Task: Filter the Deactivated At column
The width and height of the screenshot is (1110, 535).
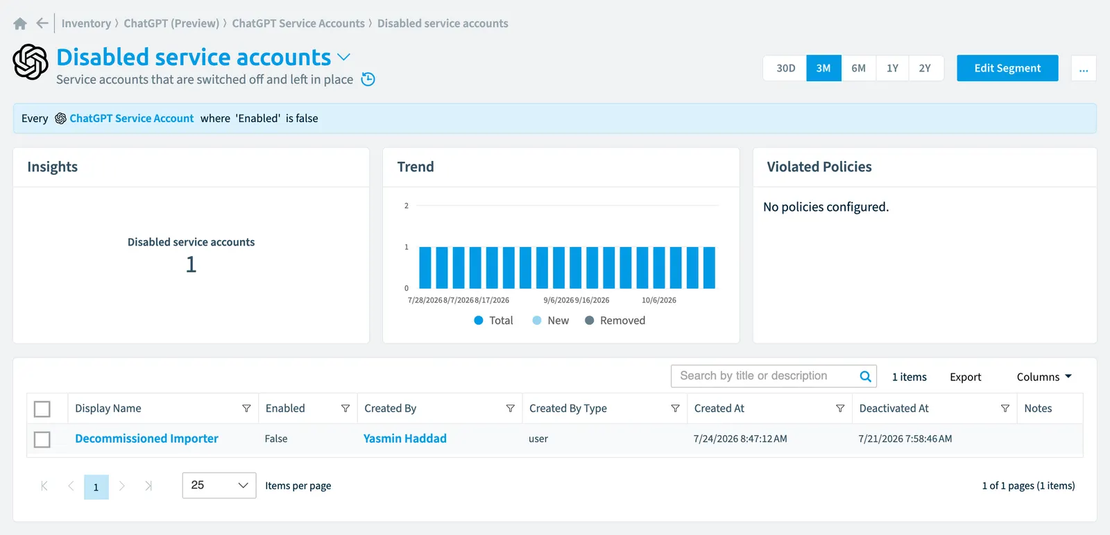Action: pyautogui.click(x=1005, y=409)
